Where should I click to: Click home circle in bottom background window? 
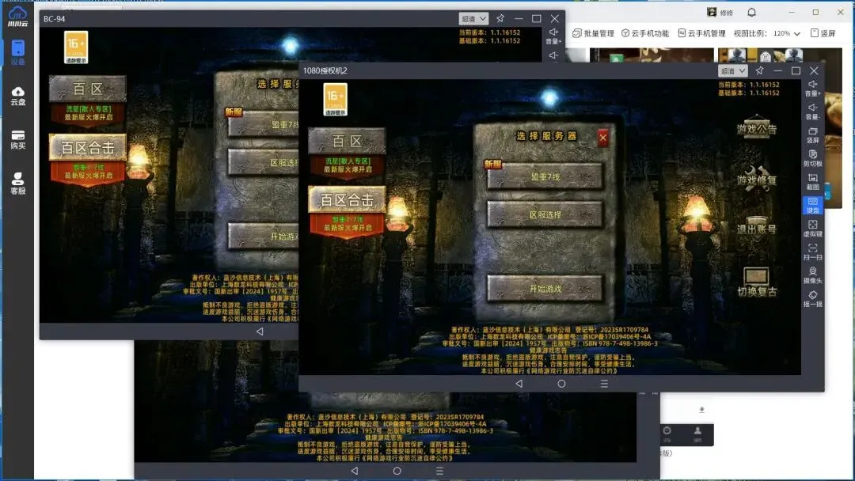[x=397, y=471]
